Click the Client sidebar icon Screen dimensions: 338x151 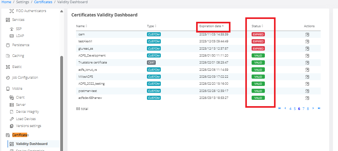click(12, 98)
